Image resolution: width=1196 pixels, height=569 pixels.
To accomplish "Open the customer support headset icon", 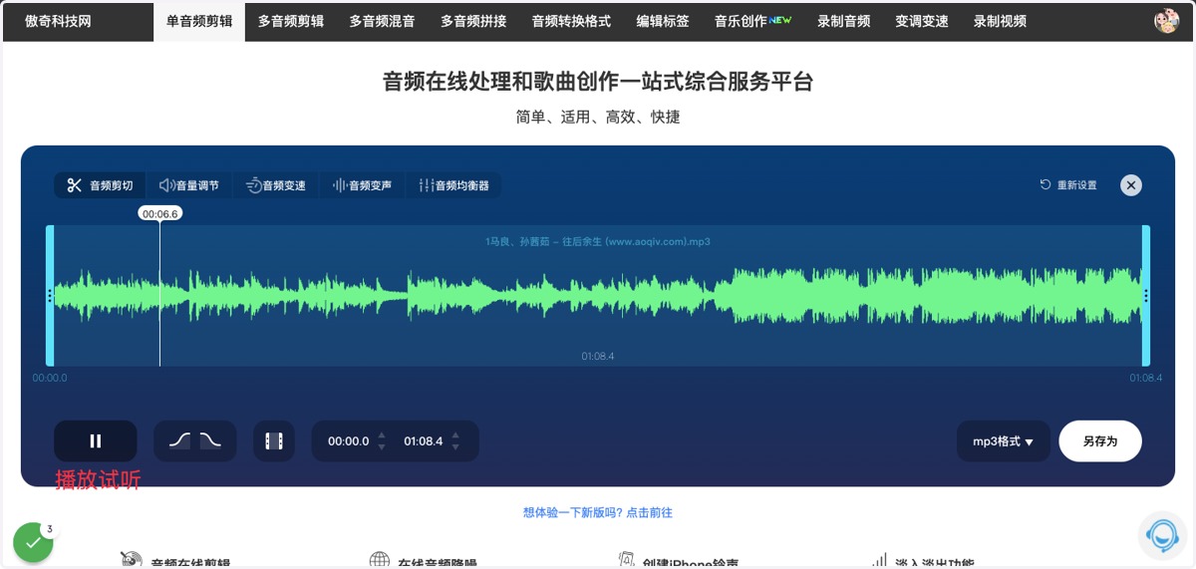I will (1162, 535).
